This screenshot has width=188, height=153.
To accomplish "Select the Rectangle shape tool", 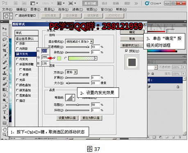I will pos(5,123).
